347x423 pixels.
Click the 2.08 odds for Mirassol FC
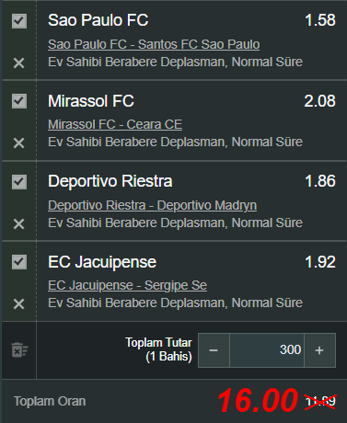coord(319,101)
